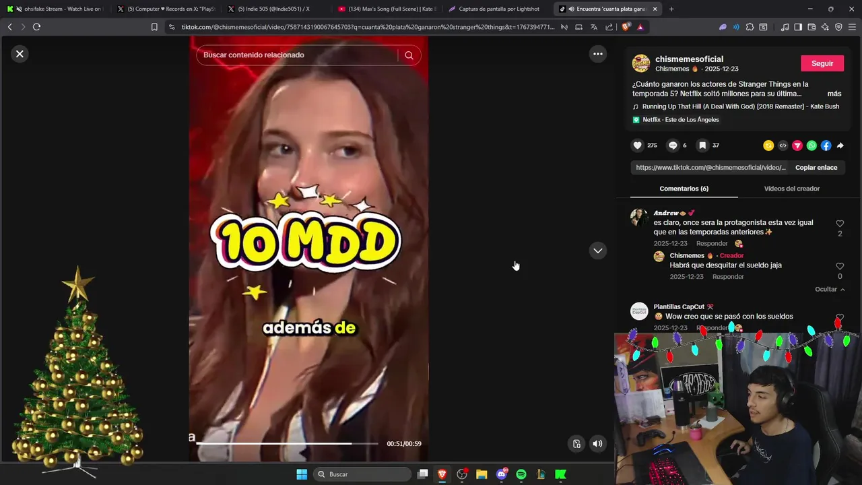This screenshot has width=862, height=485.
Task: Send to friends with red paper-plane icon
Action: pyautogui.click(x=797, y=145)
